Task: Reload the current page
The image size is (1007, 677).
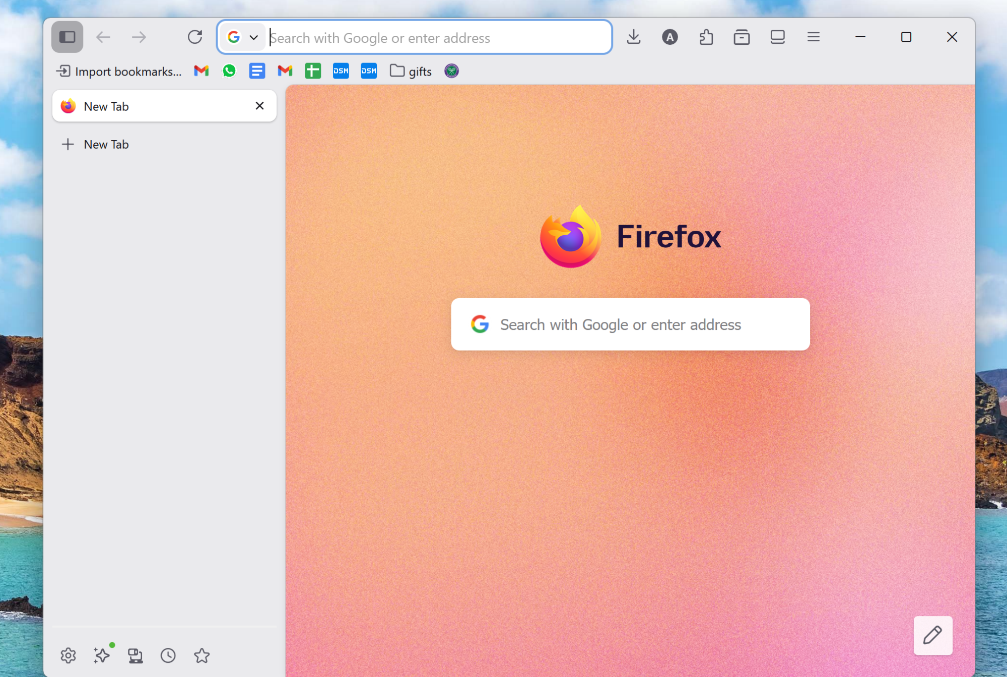Action: click(195, 37)
